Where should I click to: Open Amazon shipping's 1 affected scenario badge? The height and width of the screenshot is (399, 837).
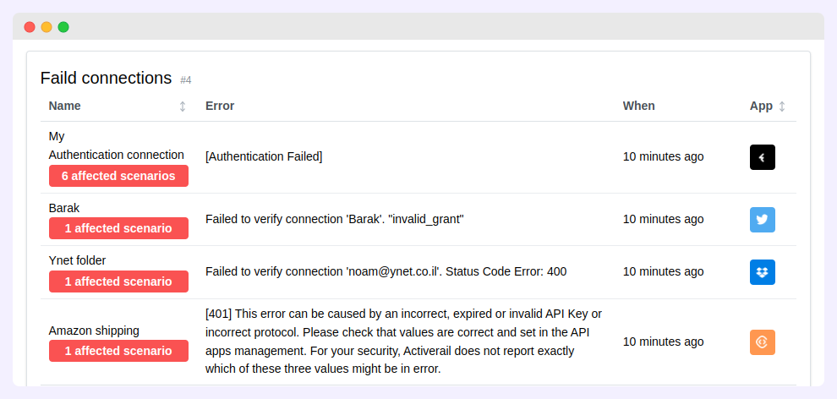tap(118, 351)
